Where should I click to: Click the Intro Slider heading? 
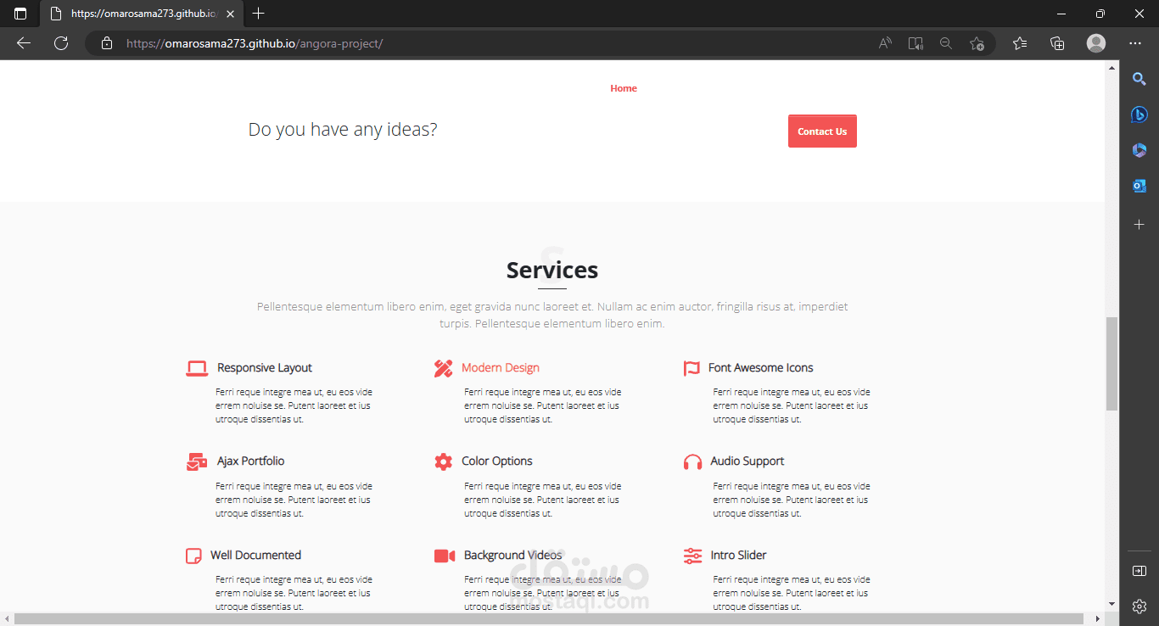click(x=738, y=556)
